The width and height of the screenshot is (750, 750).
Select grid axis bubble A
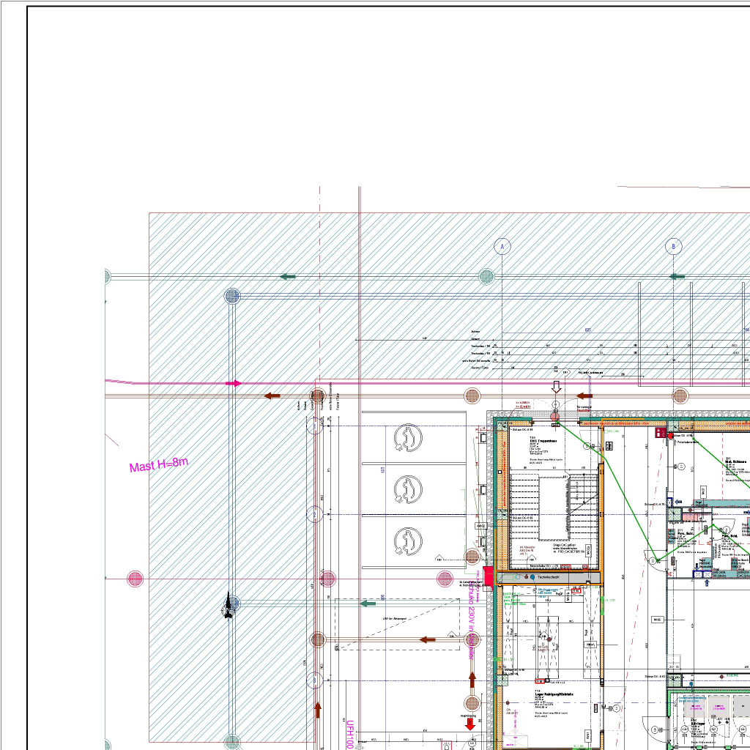click(x=502, y=247)
